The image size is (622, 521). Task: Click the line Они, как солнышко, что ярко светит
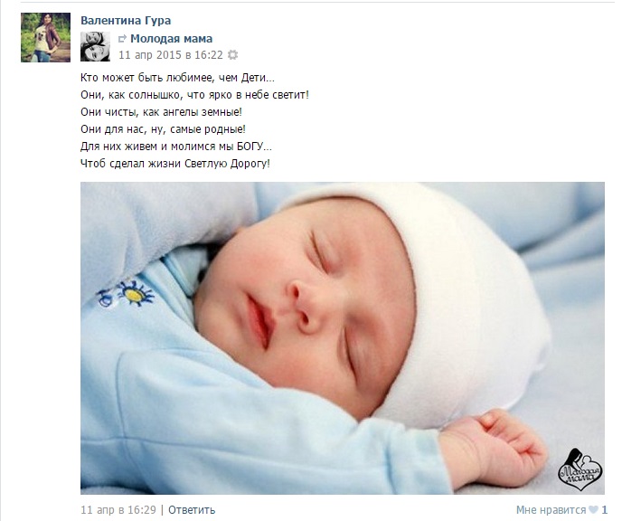[194, 95]
